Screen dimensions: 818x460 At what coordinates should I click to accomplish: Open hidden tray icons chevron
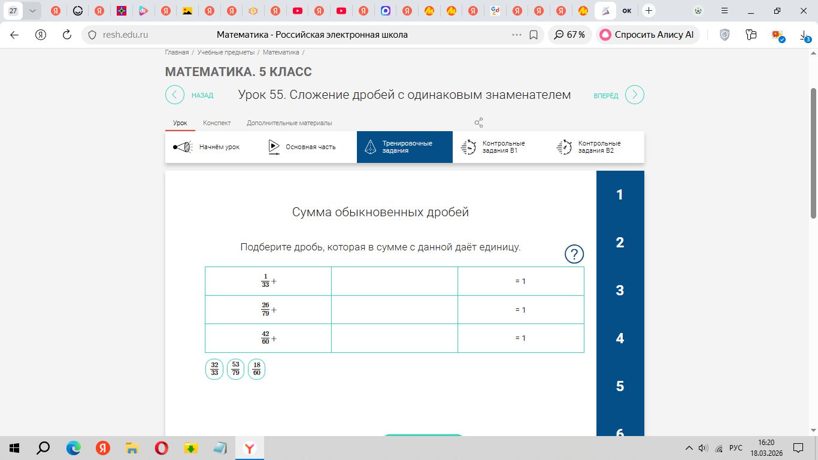(689, 448)
